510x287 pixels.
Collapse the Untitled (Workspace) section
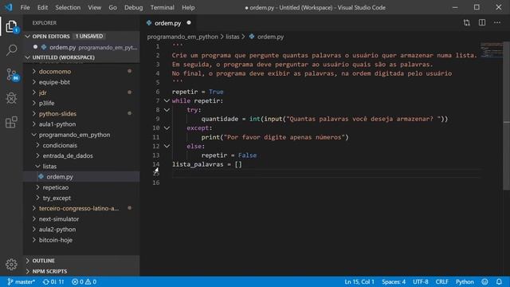28,57
